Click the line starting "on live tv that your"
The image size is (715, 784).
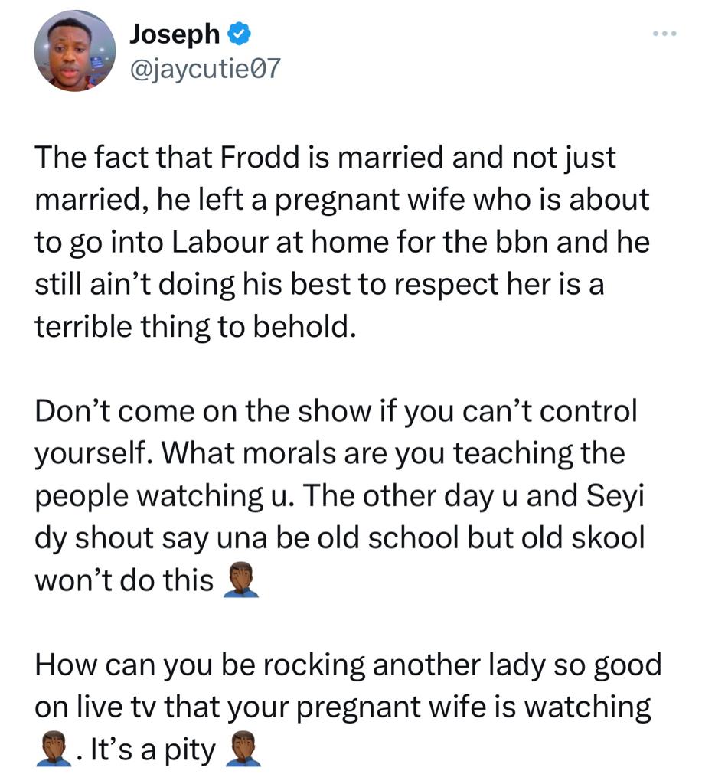point(343,708)
